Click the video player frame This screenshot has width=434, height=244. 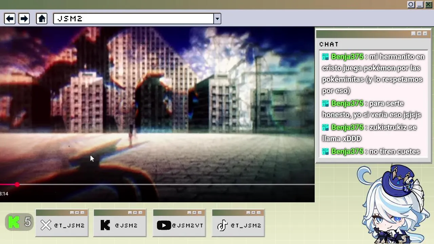click(x=157, y=114)
